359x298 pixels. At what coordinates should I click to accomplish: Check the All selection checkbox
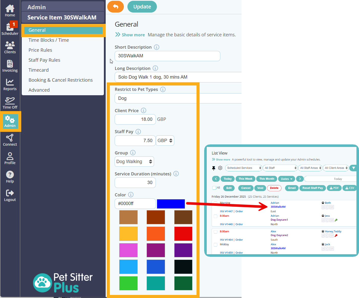(214, 187)
